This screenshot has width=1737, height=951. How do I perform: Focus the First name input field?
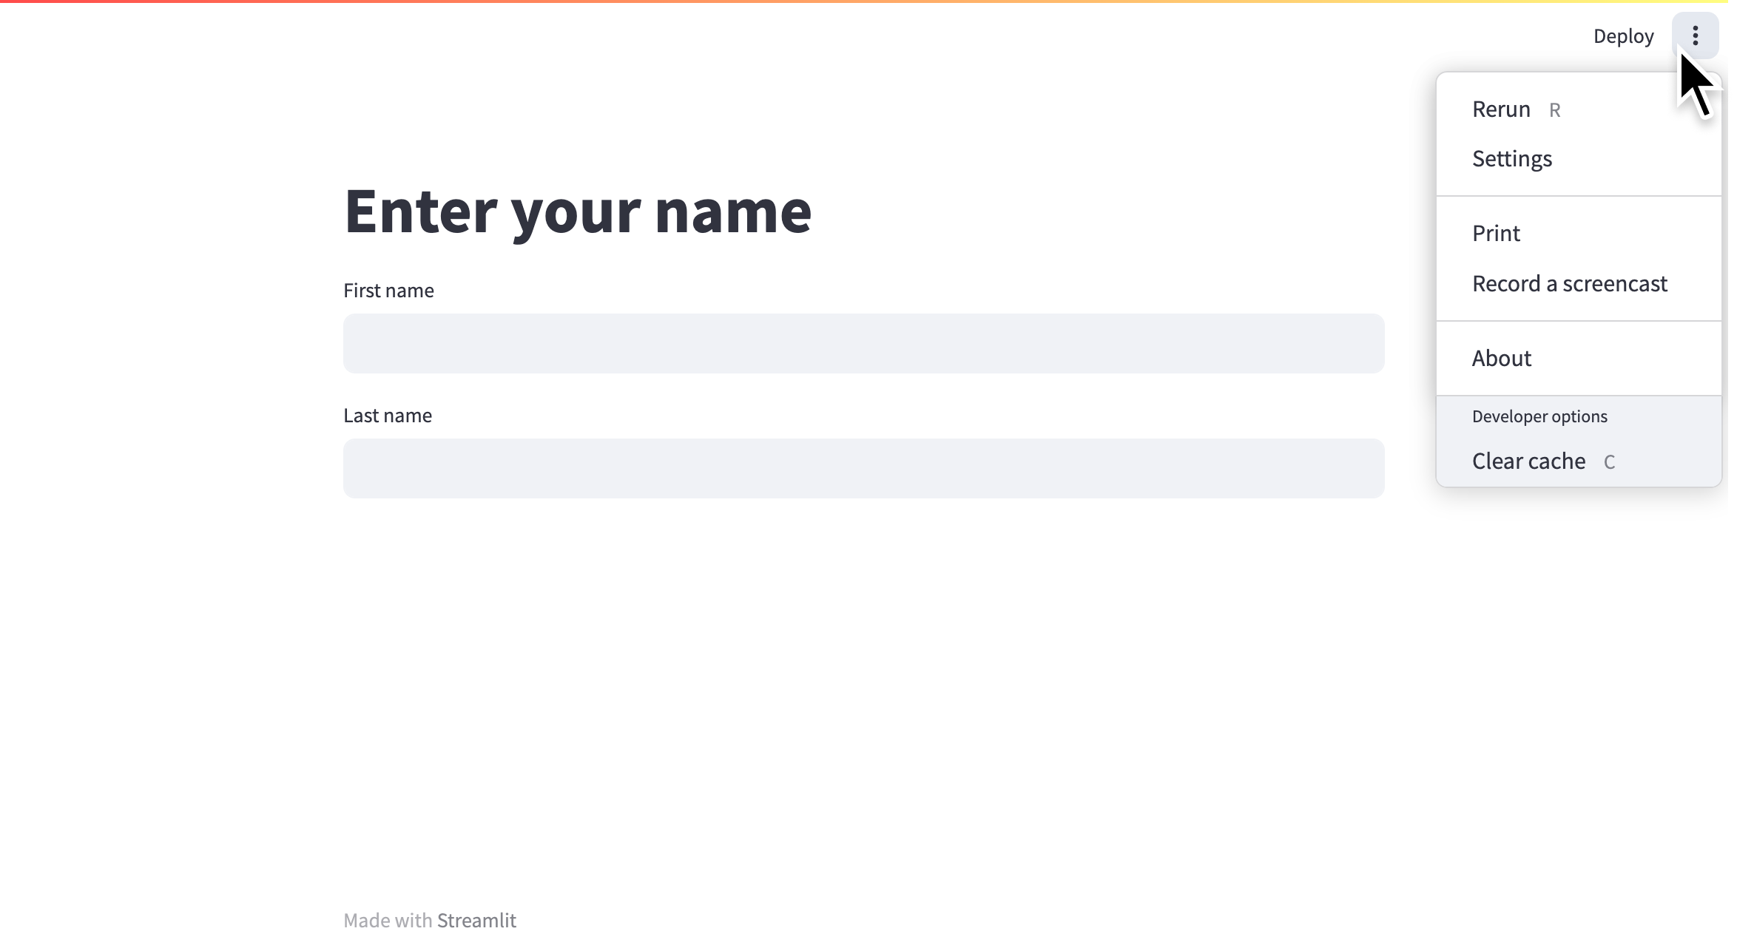point(863,343)
